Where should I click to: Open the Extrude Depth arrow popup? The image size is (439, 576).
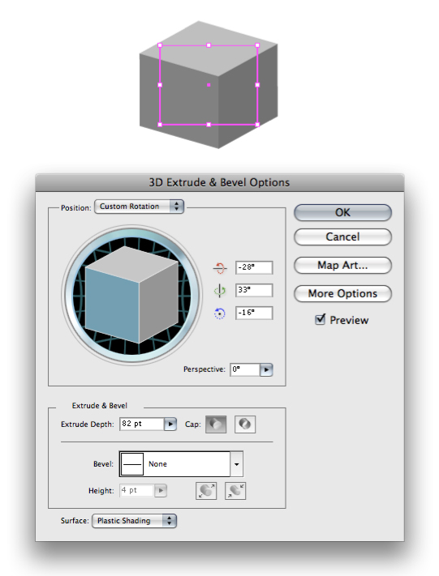[170, 424]
